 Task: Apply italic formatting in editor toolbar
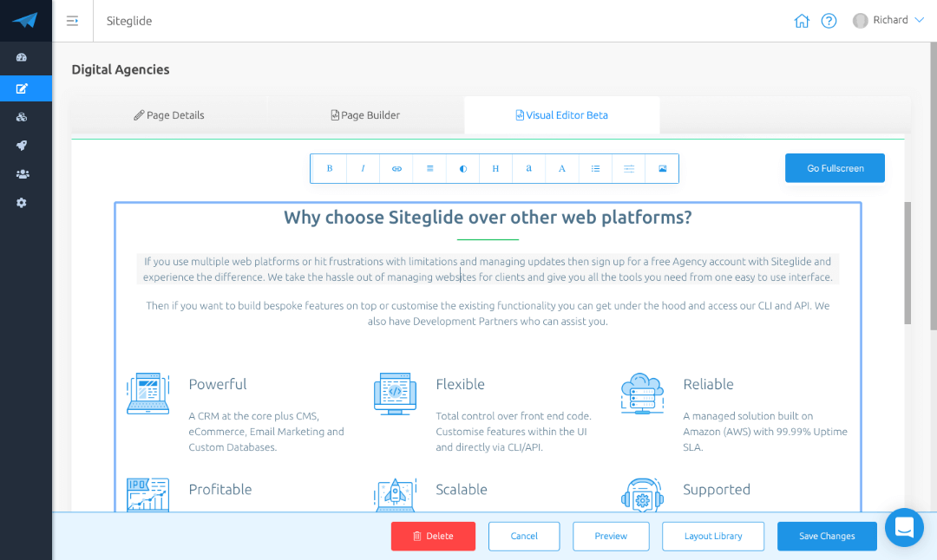click(363, 168)
